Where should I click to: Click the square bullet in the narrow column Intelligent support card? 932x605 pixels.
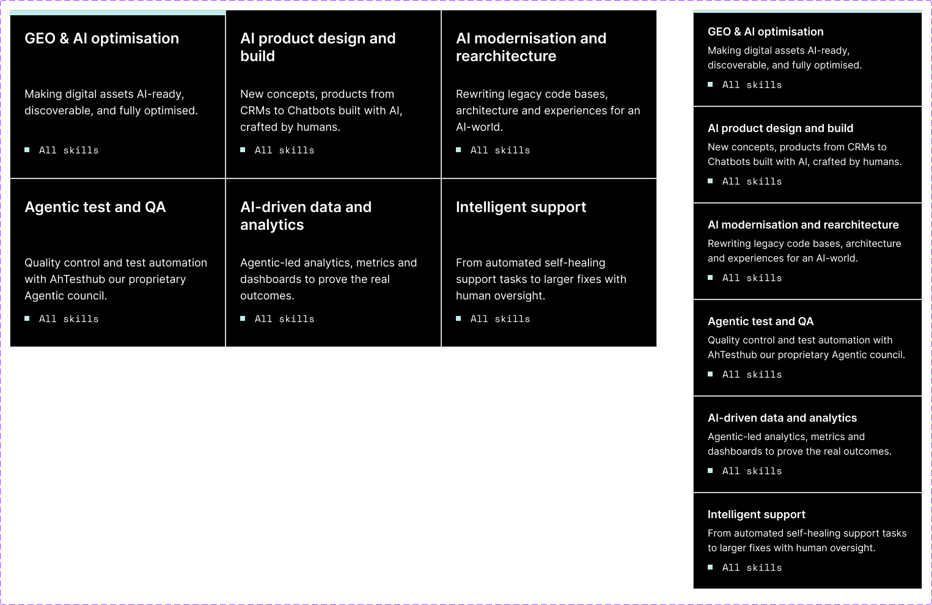[x=710, y=567]
